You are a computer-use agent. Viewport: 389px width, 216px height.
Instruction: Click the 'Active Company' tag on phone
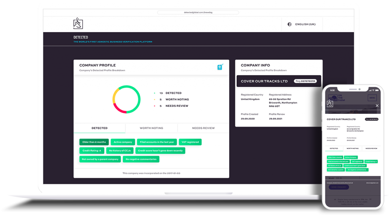point(351,157)
